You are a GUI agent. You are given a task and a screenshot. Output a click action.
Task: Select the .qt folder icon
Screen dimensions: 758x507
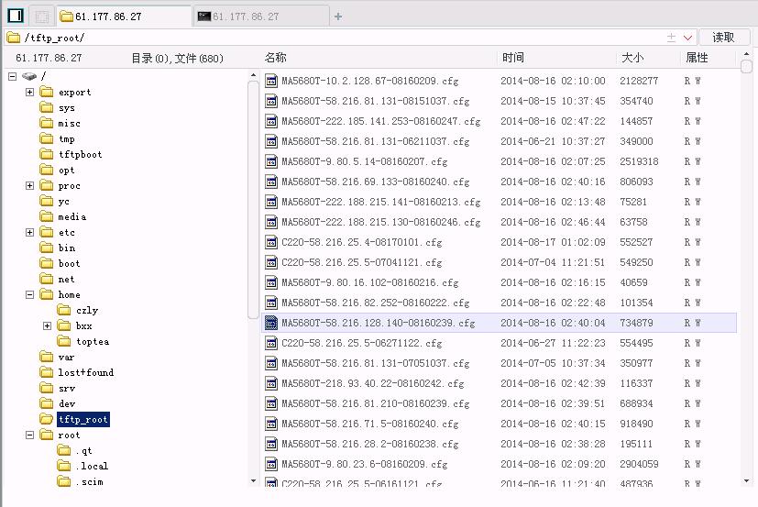[x=64, y=450]
